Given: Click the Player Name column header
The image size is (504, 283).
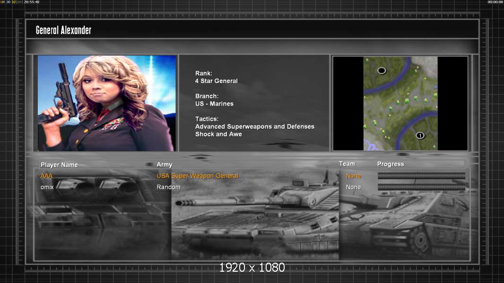Looking at the screenshot, I should (x=59, y=165).
